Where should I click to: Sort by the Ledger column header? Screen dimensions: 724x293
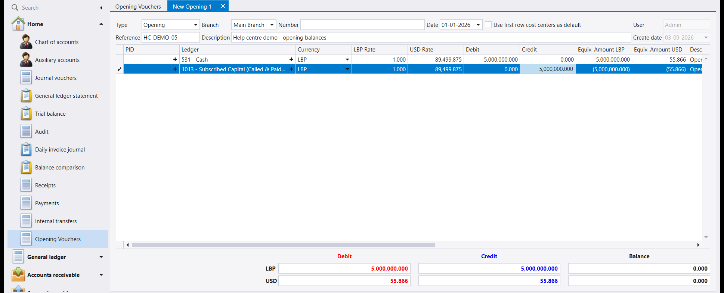pos(238,49)
